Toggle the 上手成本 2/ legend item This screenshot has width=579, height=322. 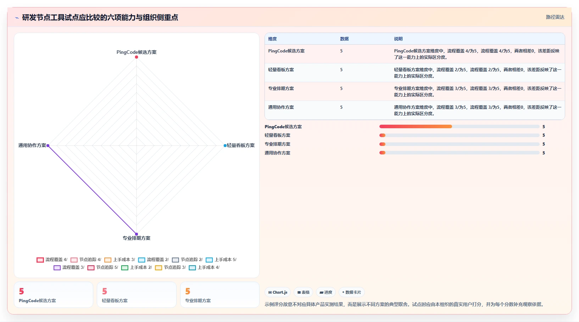[137, 267]
